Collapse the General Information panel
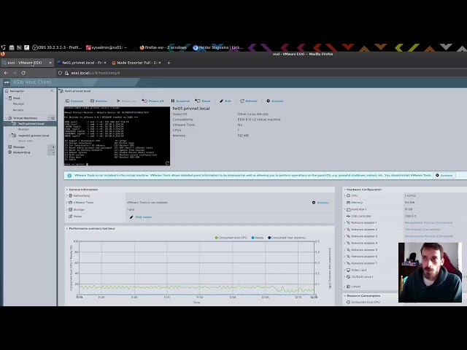467x350 pixels. click(x=67, y=190)
